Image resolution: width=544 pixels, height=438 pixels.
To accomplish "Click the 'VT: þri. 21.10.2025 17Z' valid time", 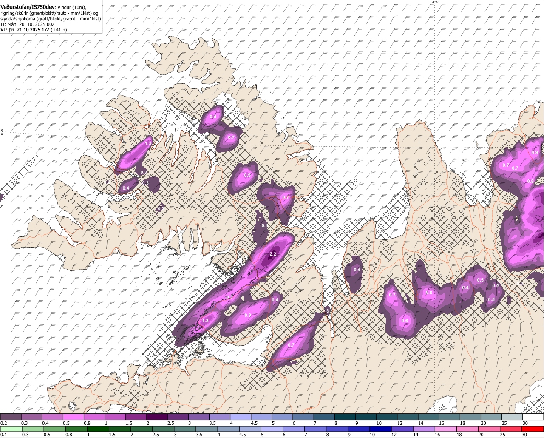I will (25, 30).
